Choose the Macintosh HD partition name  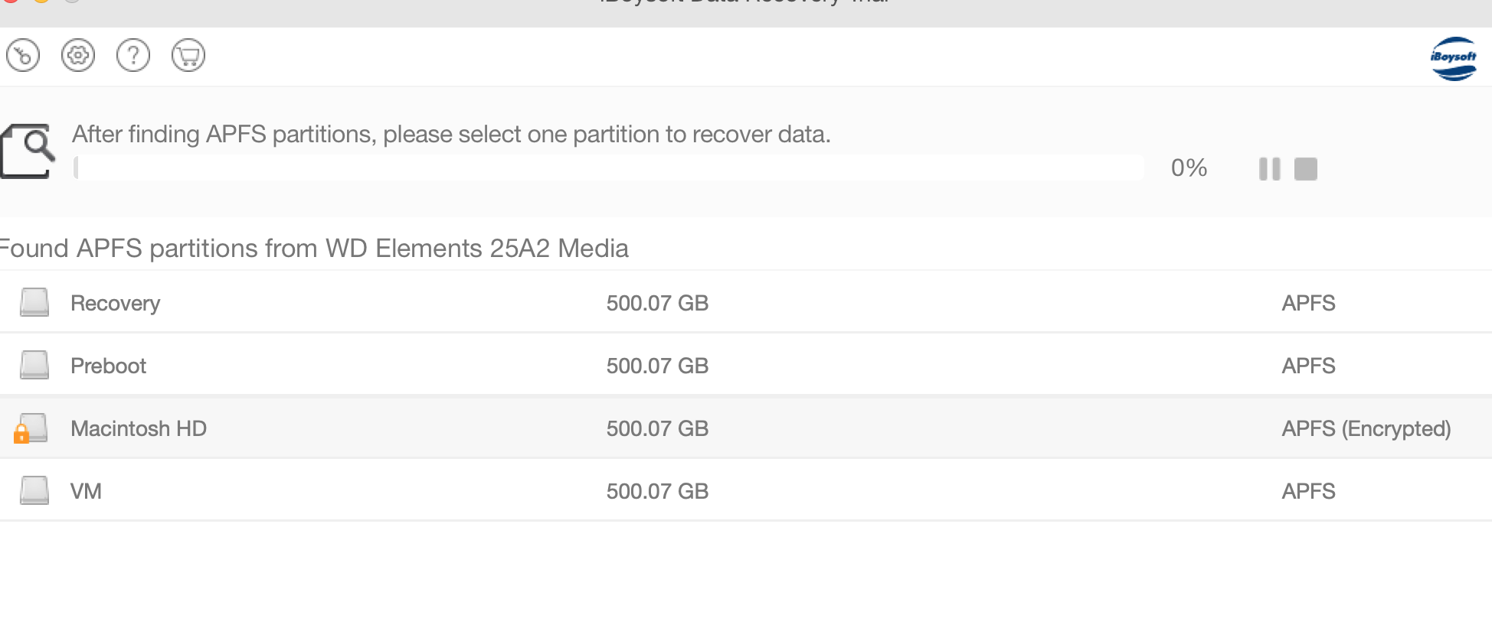(x=139, y=429)
